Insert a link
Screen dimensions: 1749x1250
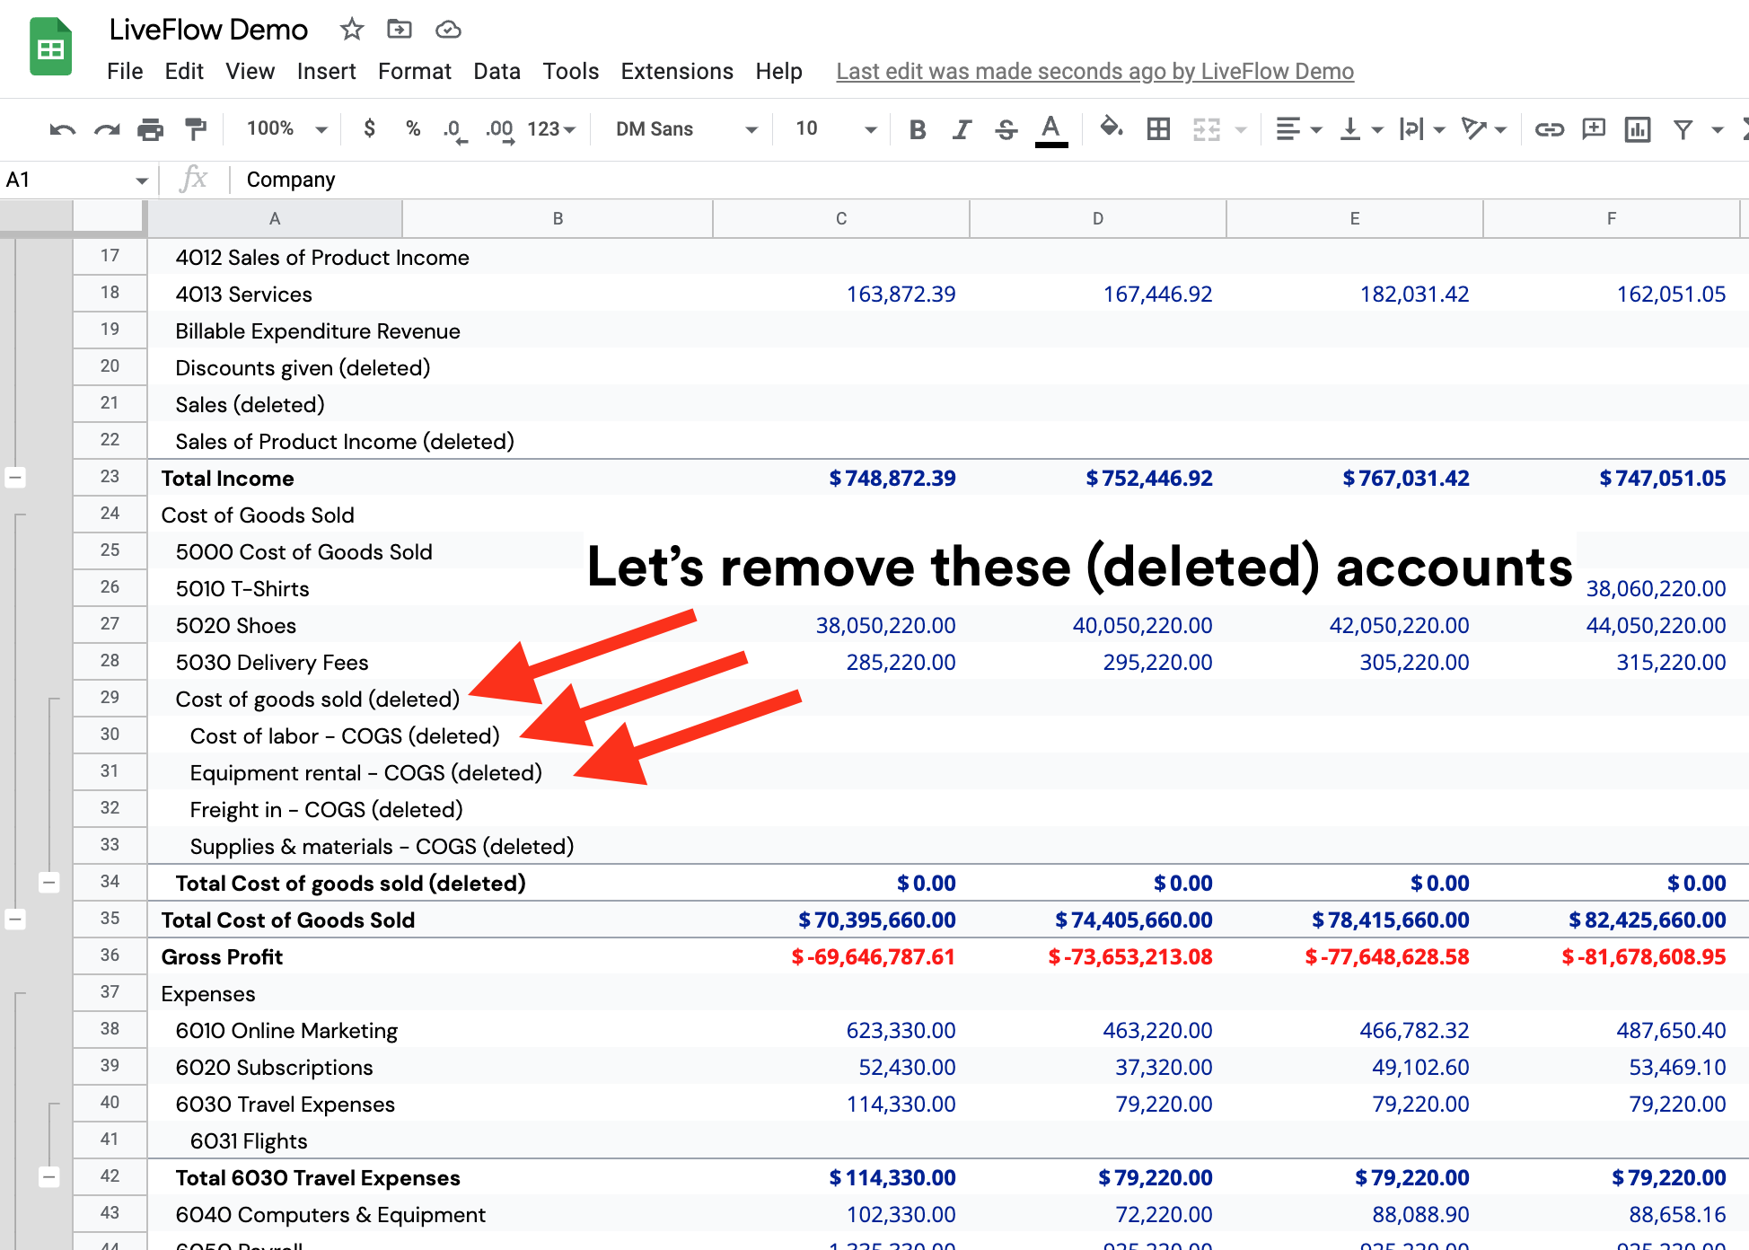pos(1549,129)
